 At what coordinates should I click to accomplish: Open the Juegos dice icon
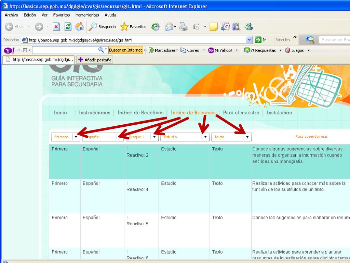point(288,50)
